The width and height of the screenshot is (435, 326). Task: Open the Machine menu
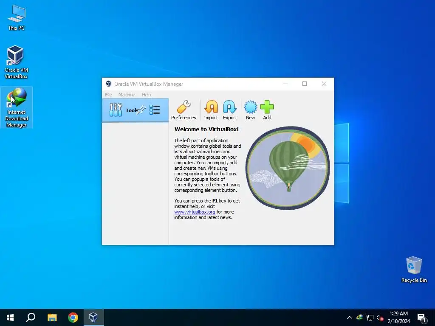click(x=127, y=95)
